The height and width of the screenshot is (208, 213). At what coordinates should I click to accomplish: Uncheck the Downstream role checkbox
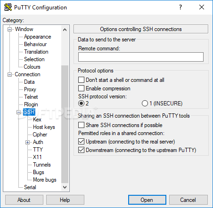(81, 150)
